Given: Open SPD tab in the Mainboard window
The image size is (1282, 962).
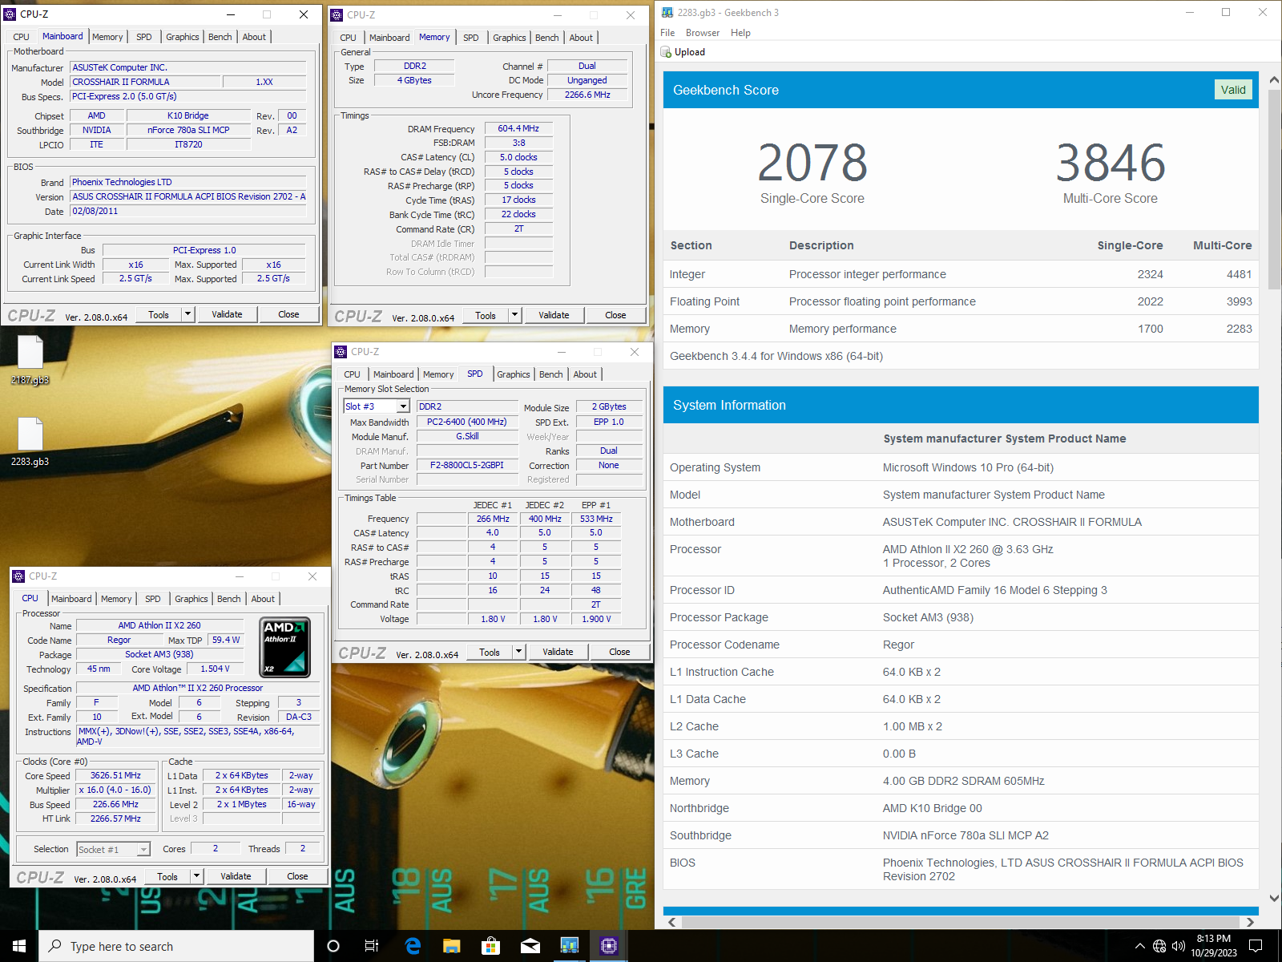Looking at the screenshot, I should (144, 37).
